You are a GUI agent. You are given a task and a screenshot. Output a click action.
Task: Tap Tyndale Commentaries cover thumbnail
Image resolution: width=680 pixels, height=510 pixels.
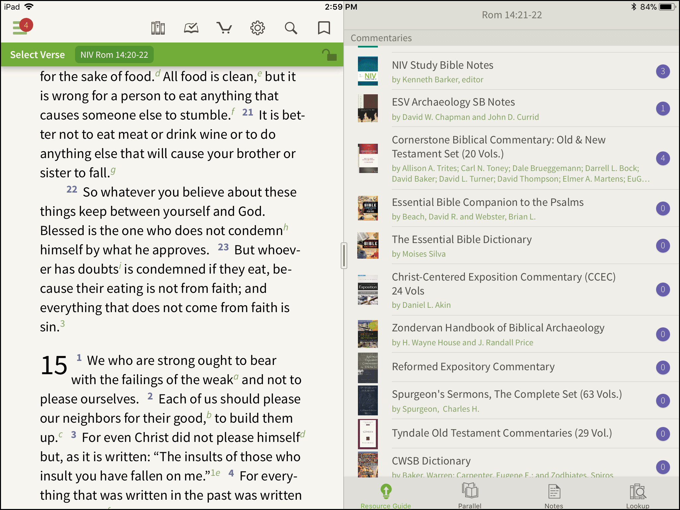tap(368, 434)
